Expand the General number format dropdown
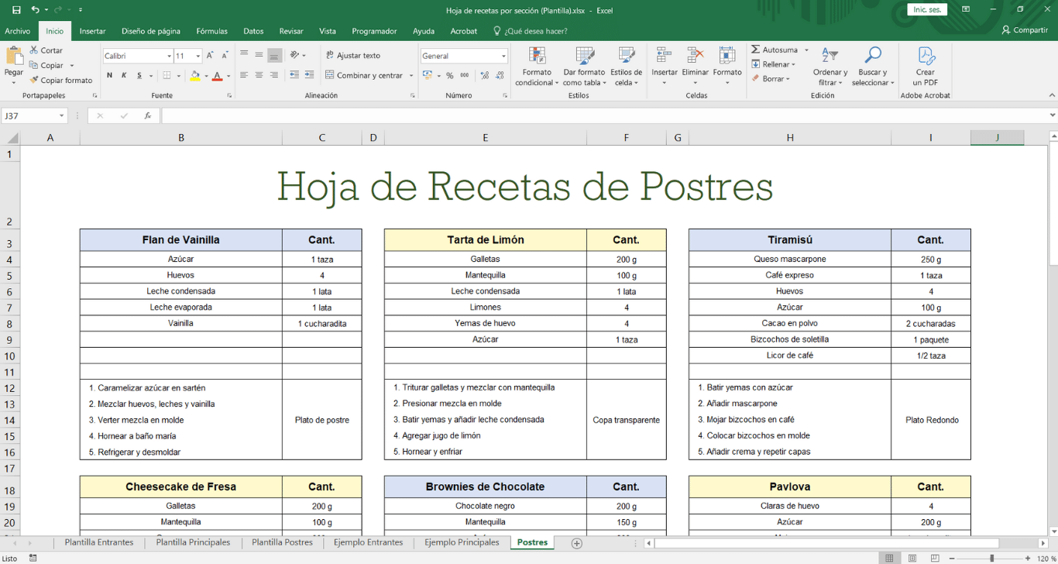 [503, 57]
